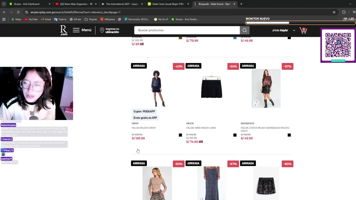356x200 pixels.
Task: Bookmark page with star icon
Action: [334, 12]
